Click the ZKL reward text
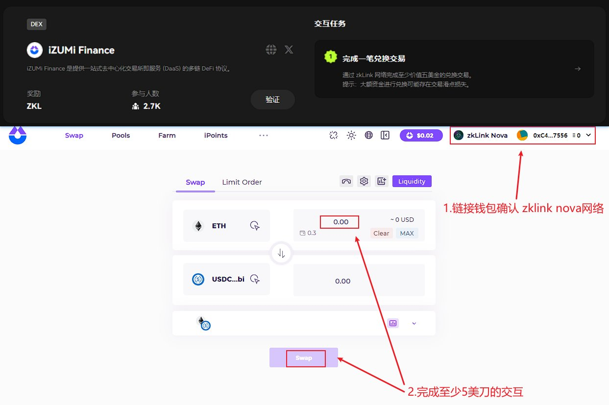This screenshot has width=609, height=405. coord(34,106)
